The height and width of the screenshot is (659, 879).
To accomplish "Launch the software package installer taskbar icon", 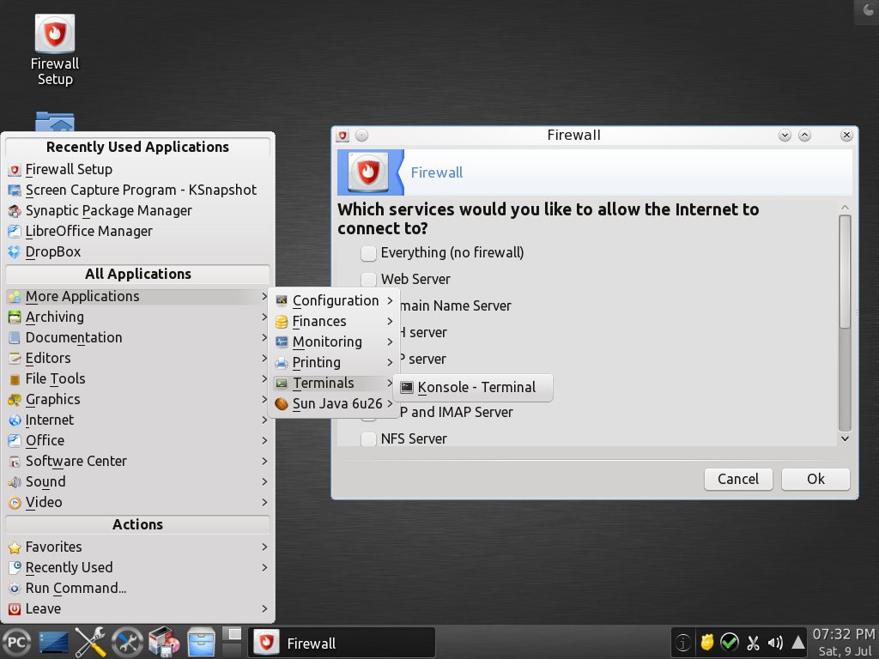I will point(164,642).
